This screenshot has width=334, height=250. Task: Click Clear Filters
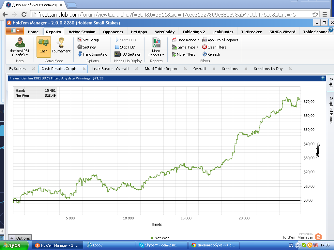point(214,47)
